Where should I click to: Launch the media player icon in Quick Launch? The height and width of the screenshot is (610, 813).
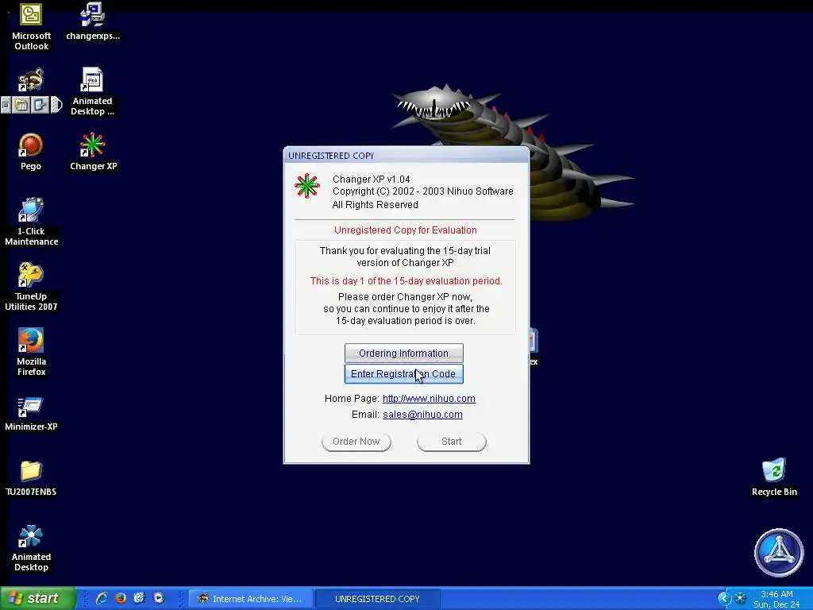tap(158, 598)
